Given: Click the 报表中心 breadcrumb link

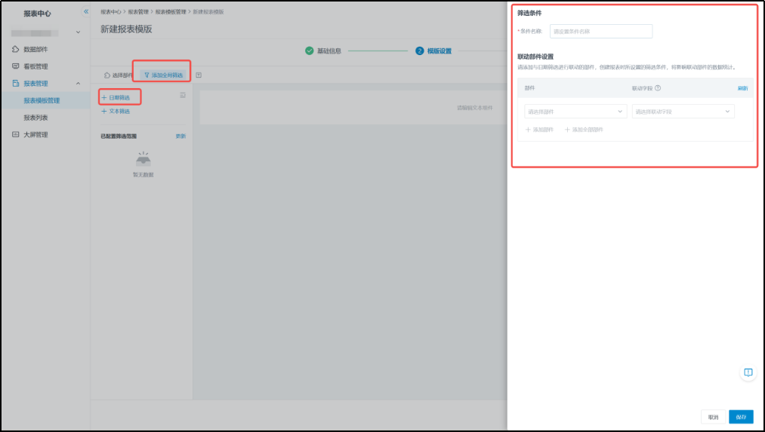Looking at the screenshot, I should 111,12.
